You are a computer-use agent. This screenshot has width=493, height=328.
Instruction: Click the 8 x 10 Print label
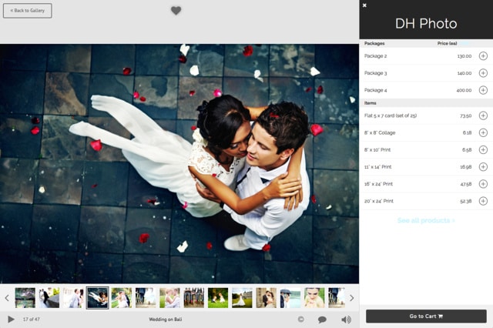tap(377, 150)
